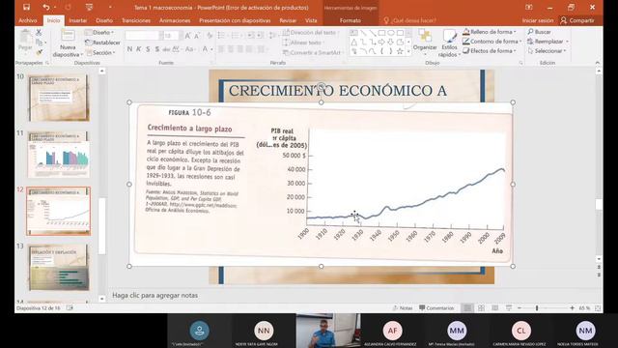618x348 pixels.
Task: Decrease the font size
Action: (198, 36)
